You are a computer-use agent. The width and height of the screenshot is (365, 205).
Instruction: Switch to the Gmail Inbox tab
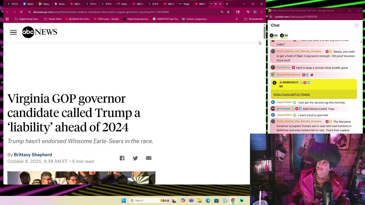(x=122, y=4)
